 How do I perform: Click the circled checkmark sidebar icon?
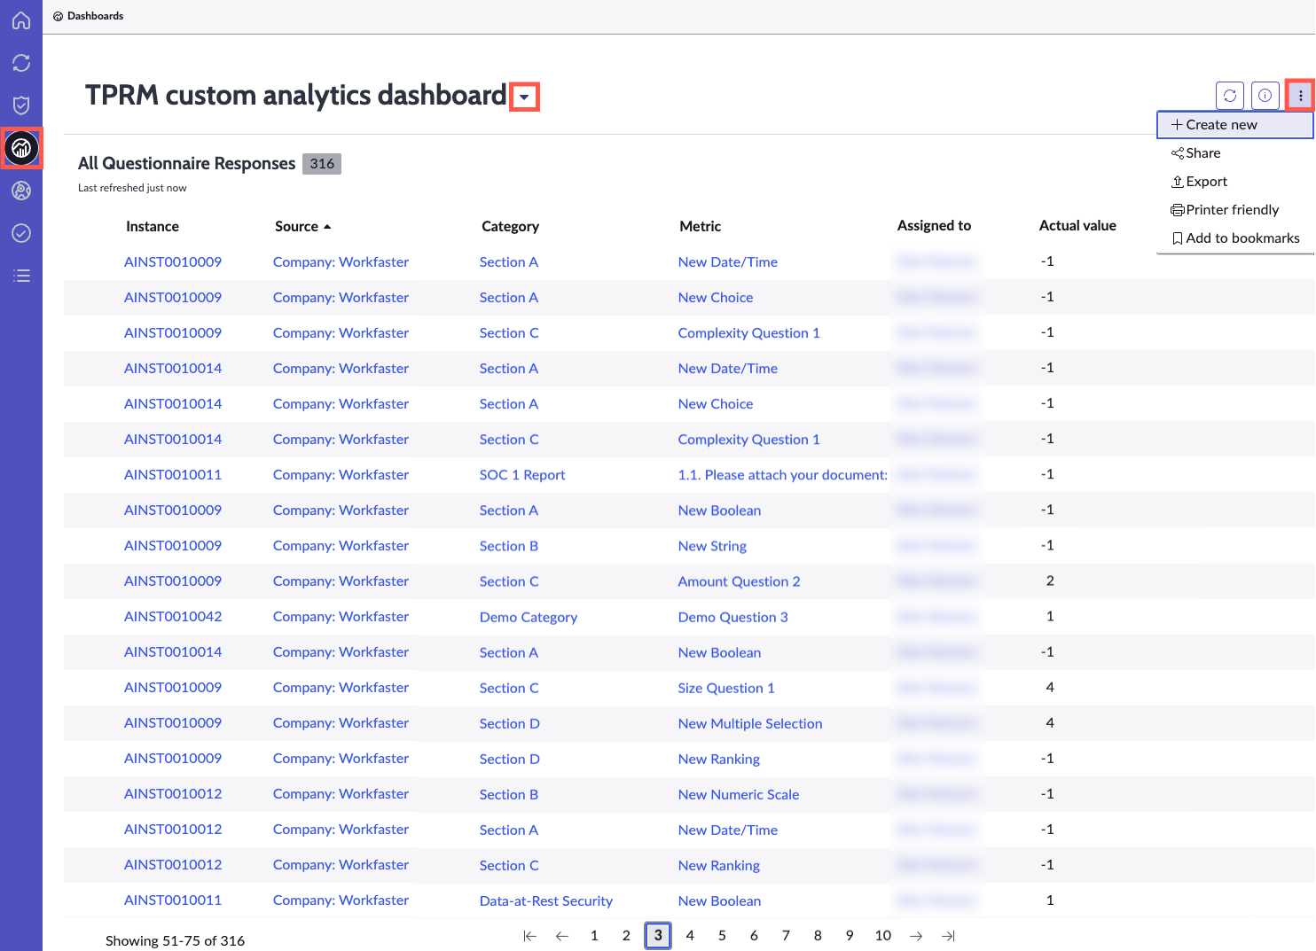tap(21, 233)
